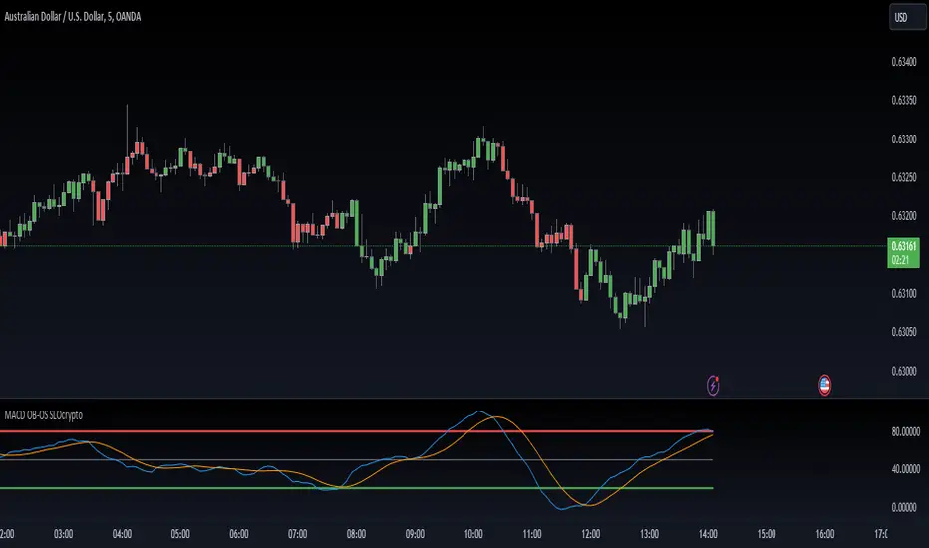The image size is (929, 548).
Task: Click the US flag economic event icon
Action: pos(824,385)
